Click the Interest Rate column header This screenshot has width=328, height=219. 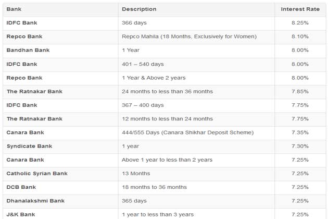tap(300, 9)
